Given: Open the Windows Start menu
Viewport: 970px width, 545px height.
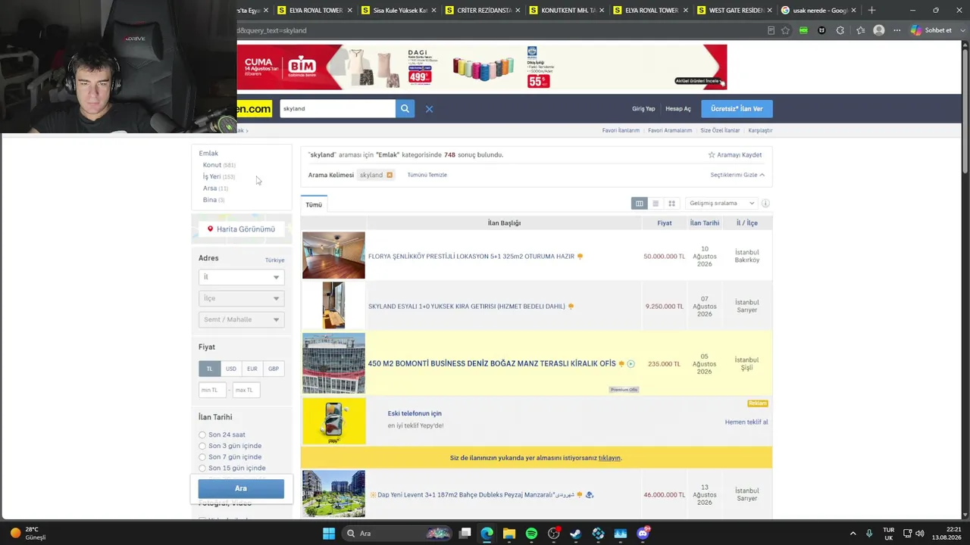Looking at the screenshot, I should tap(329, 534).
